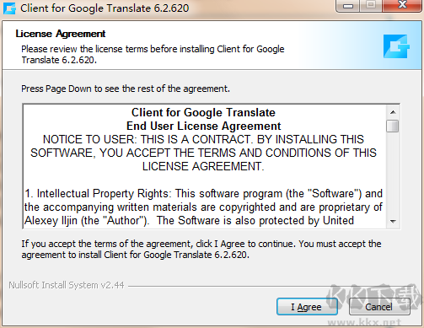This screenshot has height=328, width=424.
Task: Click the empty scrollbar track below the thumb
Action: [x=393, y=174]
